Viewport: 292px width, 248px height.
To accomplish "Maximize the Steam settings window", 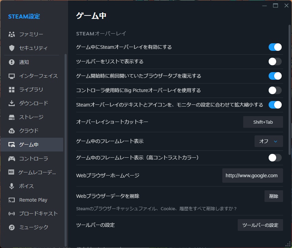I will click(x=276, y=5).
